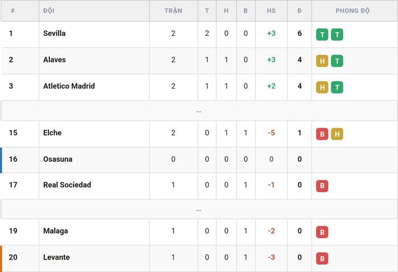Sort by the Đ points column header
398x272 pixels.
pos(300,11)
